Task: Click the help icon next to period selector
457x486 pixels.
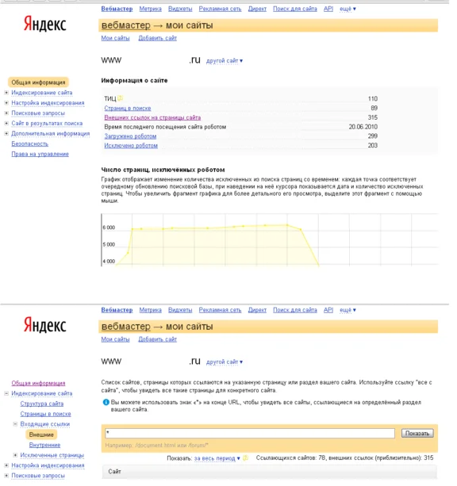Action: (x=245, y=457)
